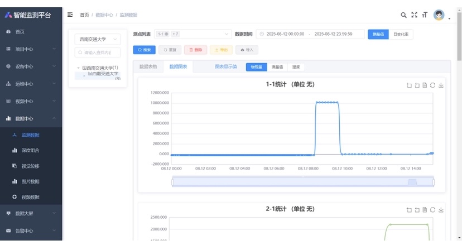Expand the 测点列表 multi-select dropdown
Screen dimensions: 462x245
pos(192,34)
